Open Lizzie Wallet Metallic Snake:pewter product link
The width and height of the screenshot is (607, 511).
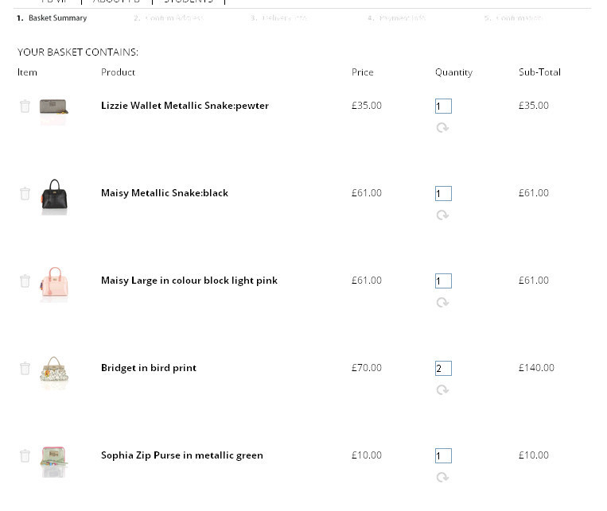coord(185,106)
